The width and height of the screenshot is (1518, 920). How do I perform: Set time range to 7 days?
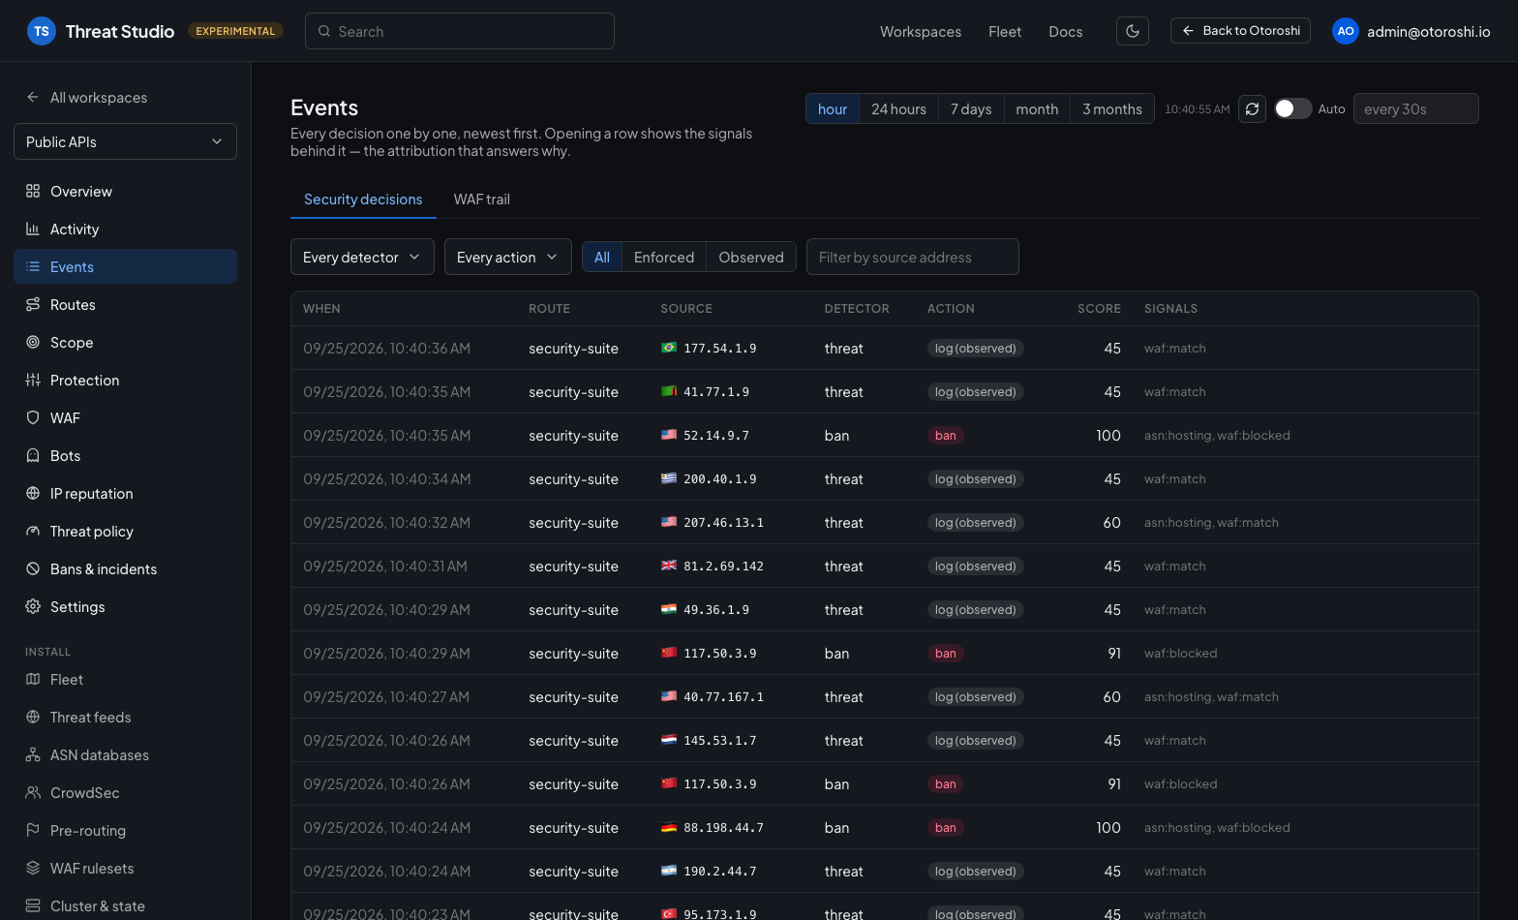click(x=971, y=108)
